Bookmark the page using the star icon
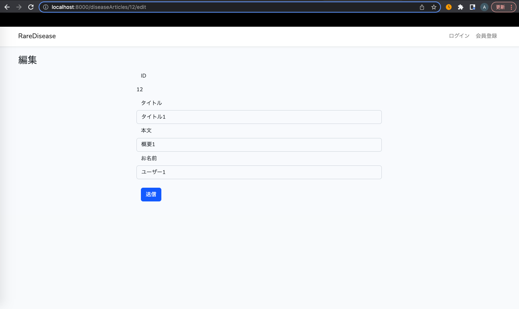519x309 pixels. click(x=434, y=7)
